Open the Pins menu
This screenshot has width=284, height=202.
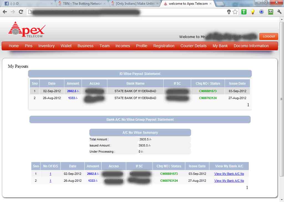(29, 46)
